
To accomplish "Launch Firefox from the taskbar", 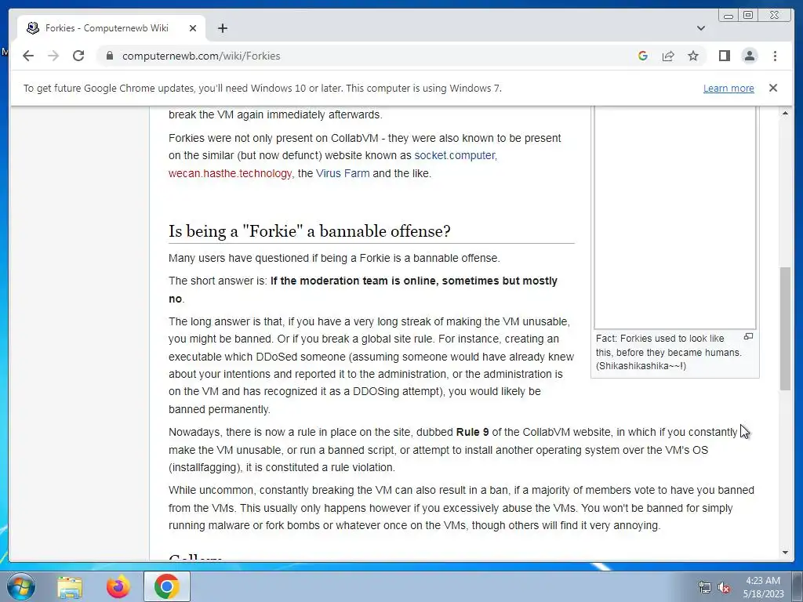I will [118, 586].
